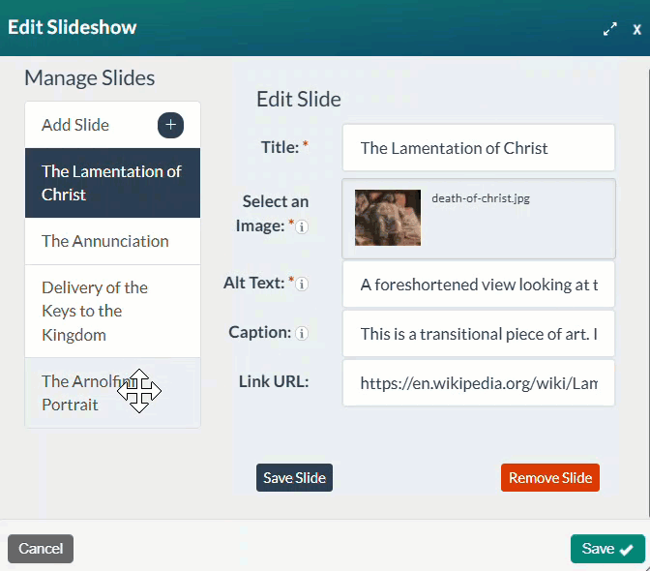
Task: Cancel the slideshow edit
Action: (41, 549)
